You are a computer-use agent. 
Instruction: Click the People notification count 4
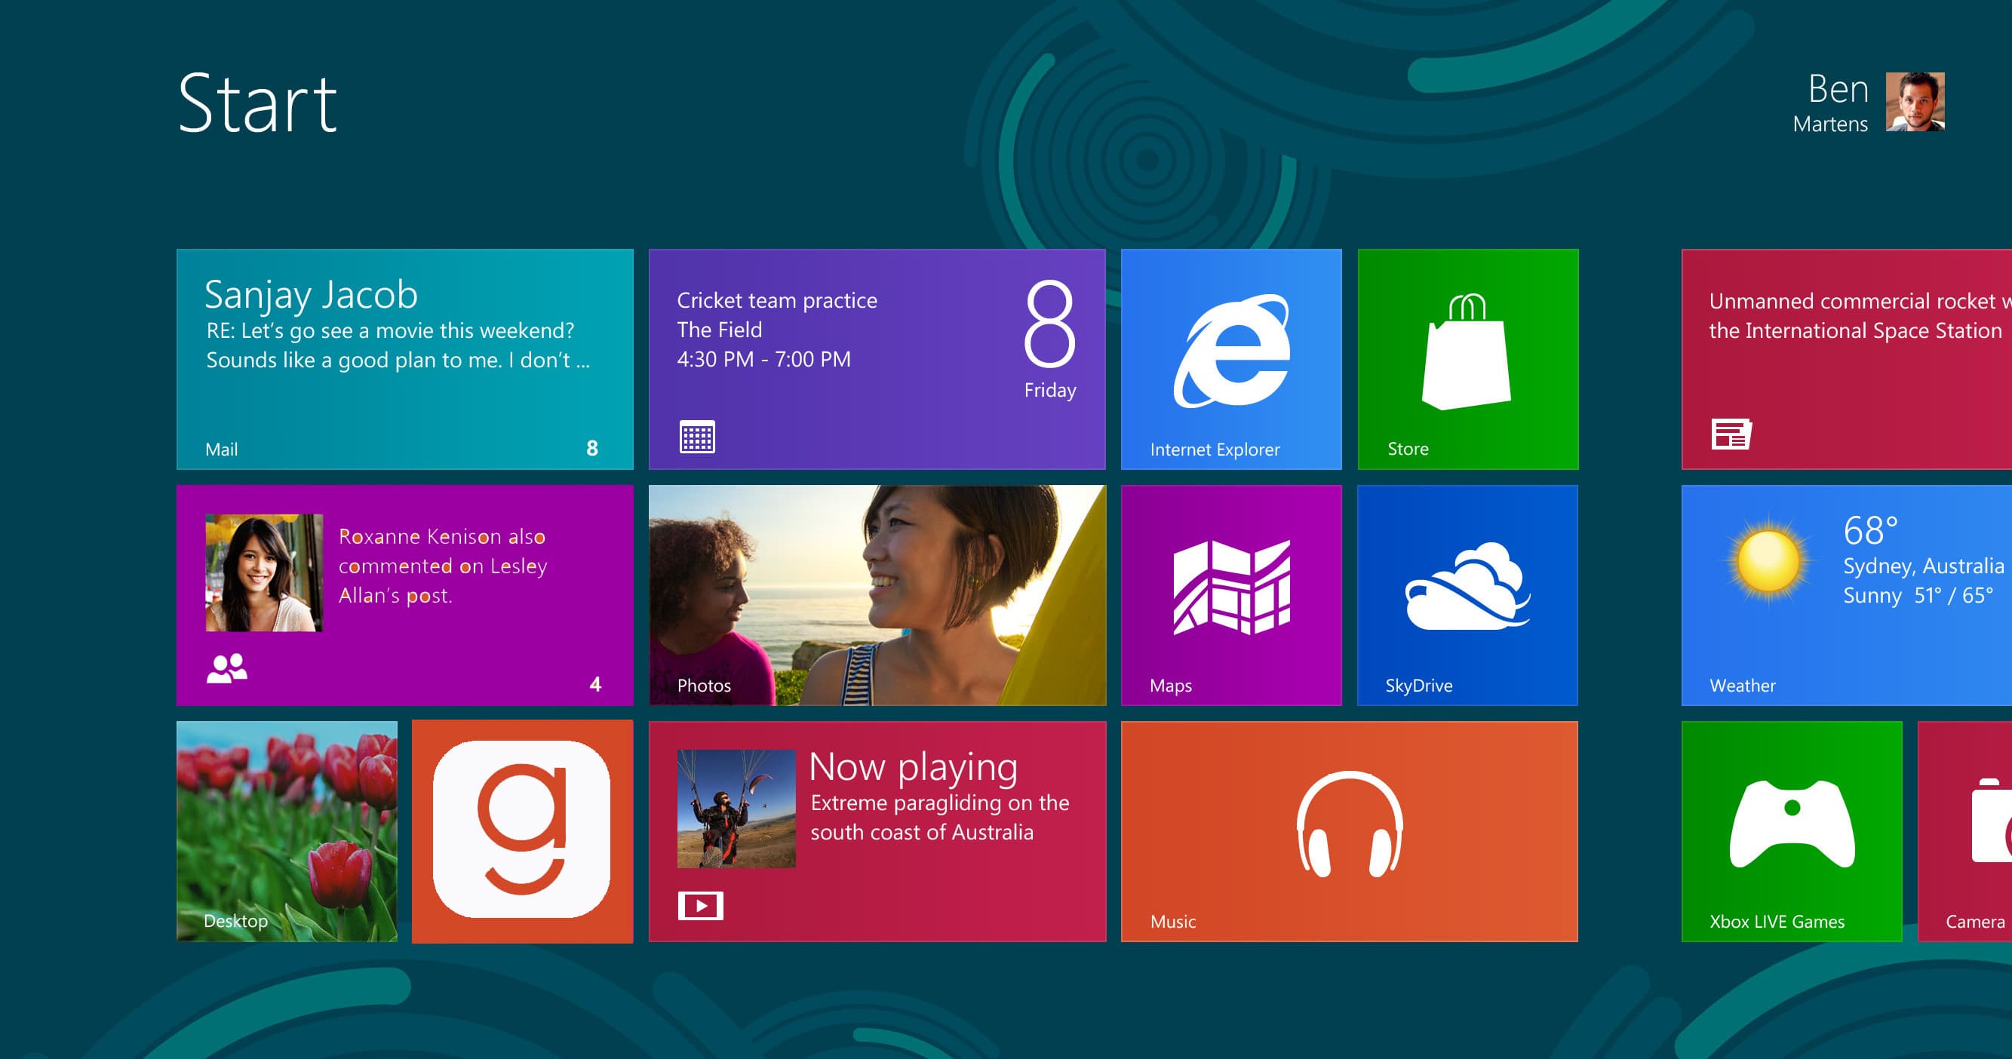pos(595,685)
